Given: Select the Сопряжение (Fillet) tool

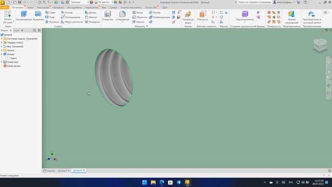Looking at the screenshot, I should click(x=122, y=16).
